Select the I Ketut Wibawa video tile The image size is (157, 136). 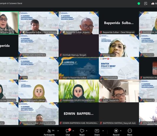click(x=39, y=23)
